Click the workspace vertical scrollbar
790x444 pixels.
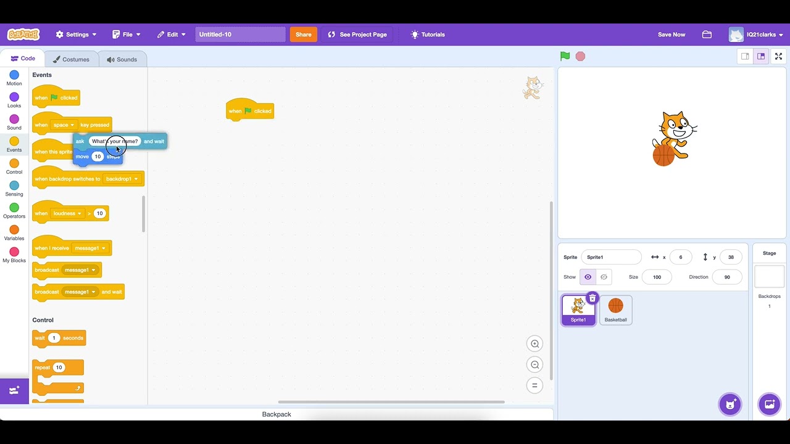click(551, 289)
